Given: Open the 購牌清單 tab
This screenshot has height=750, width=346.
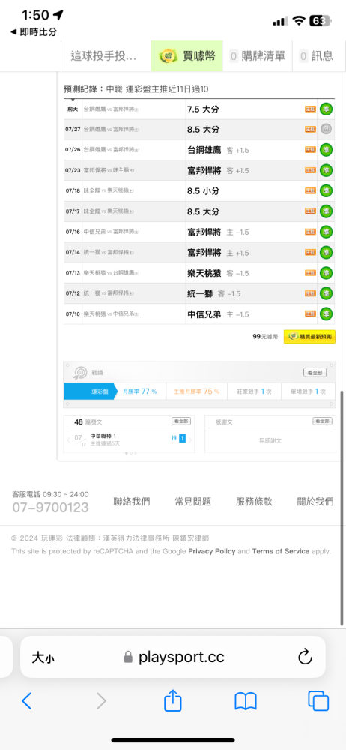Looking at the screenshot, I should point(258,56).
